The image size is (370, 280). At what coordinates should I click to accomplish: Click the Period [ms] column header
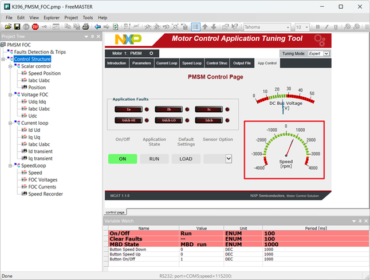[x=316, y=228]
